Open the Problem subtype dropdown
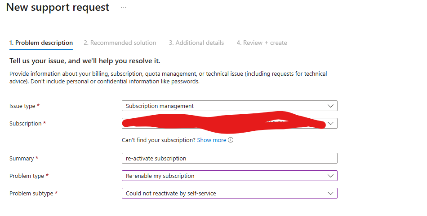The height and width of the screenshot is (216, 427). click(230, 193)
